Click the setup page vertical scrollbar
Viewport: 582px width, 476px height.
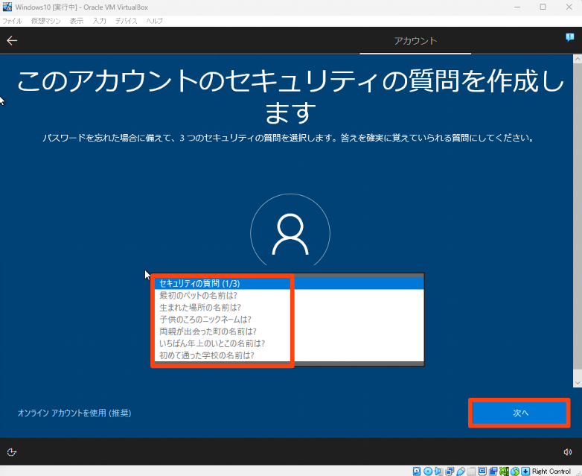(578, 221)
